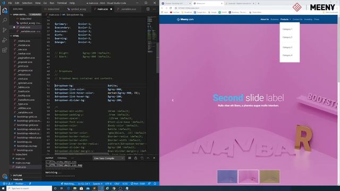Open Sublime Text from the taskbar
The image size is (340, 191).
pyautogui.click(x=95, y=188)
